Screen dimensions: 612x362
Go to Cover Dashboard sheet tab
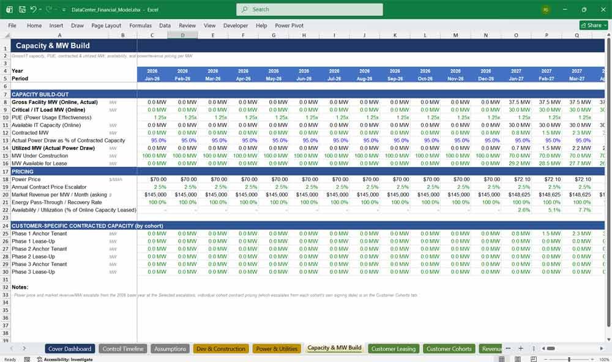pyautogui.click(x=70, y=349)
